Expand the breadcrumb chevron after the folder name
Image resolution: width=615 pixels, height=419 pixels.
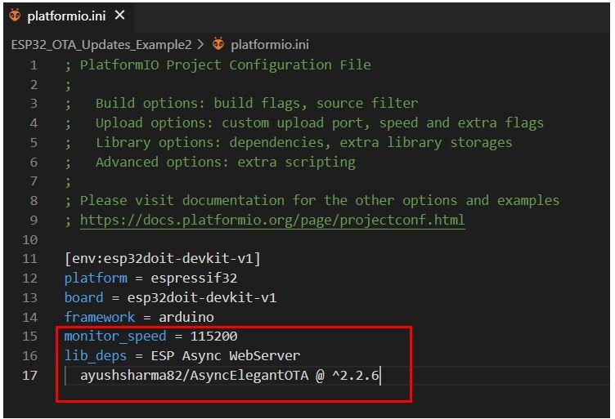tap(201, 44)
